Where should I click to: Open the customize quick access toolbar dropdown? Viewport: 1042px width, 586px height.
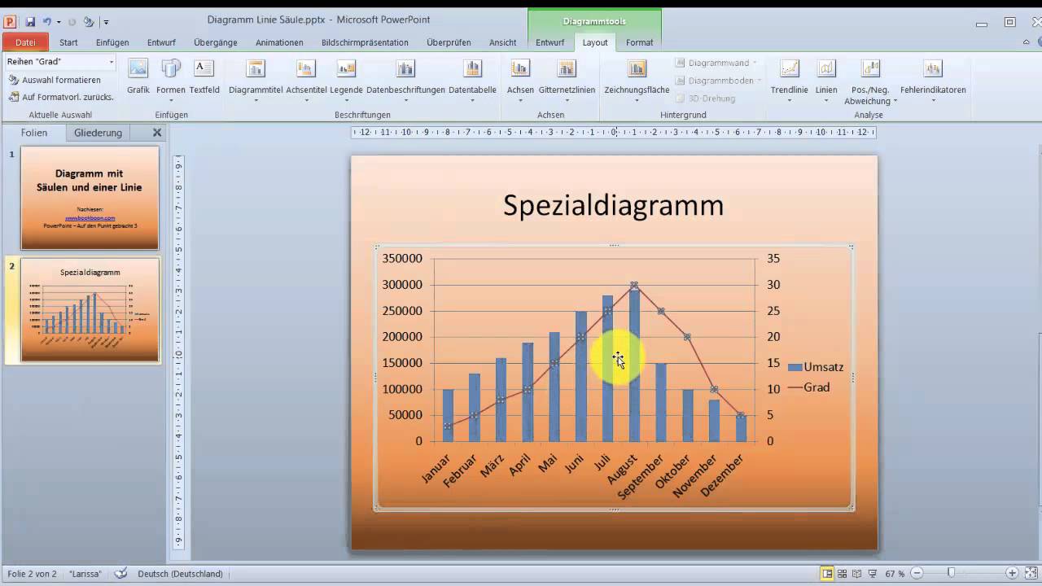coord(106,22)
